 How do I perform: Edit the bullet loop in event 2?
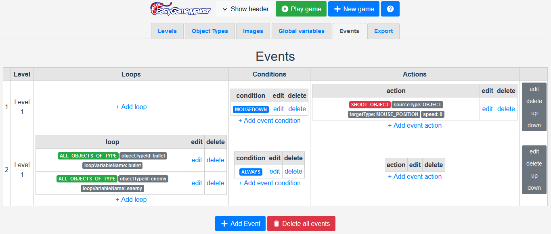pyautogui.click(x=197, y=160)
